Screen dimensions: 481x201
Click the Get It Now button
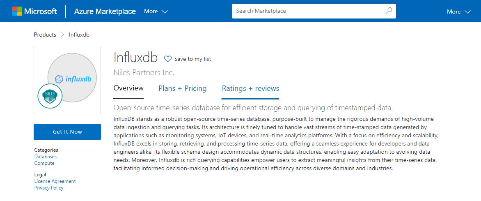click(x=67, y=132)
